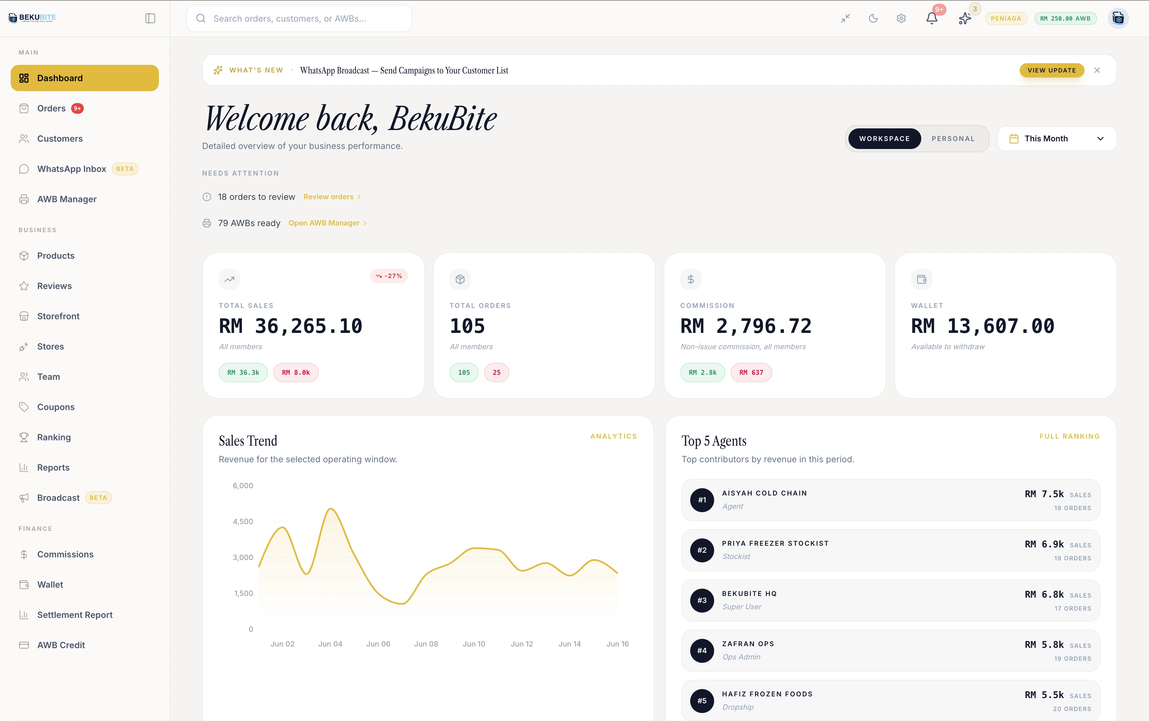Select Priya Freezer Stockist agent row
The height and width of the screenshot is (721, 1149).
(891, 550)
